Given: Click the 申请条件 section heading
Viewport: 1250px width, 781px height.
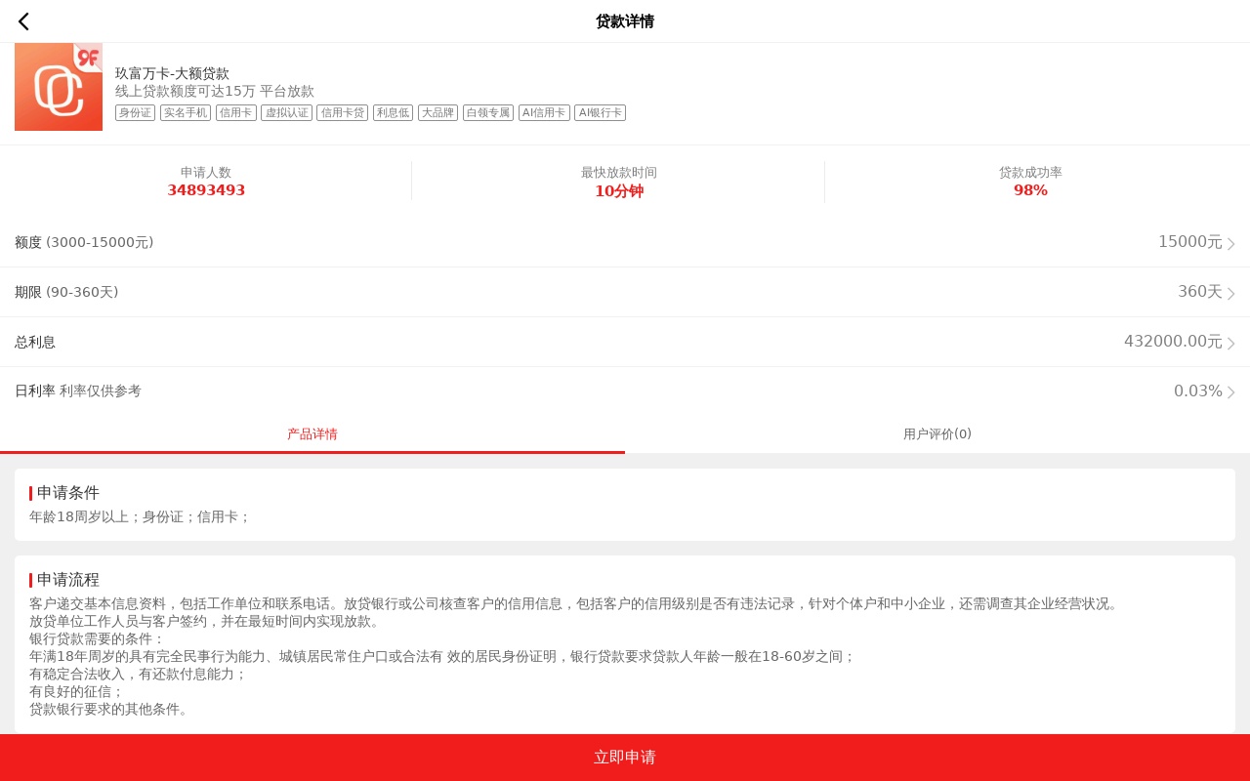Looking at the screenshot, I should point(68,493).
